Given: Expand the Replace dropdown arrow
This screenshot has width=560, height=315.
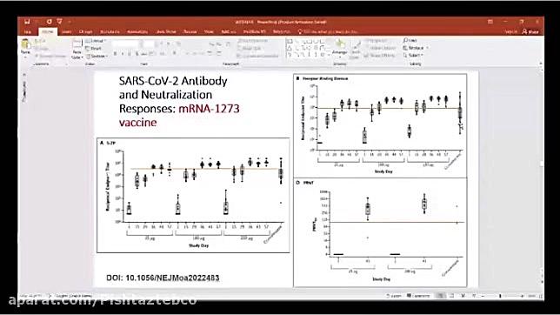Looking at the screenshot, I should [x=427, y=48].
